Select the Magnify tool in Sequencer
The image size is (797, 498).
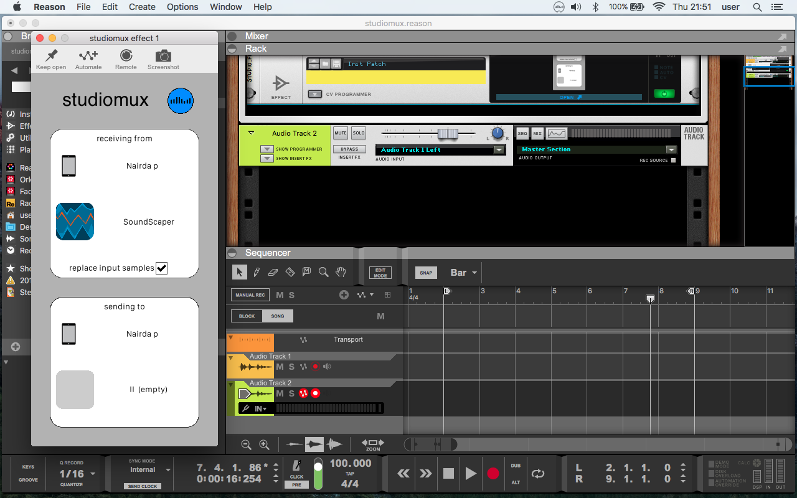pos(323,272)
